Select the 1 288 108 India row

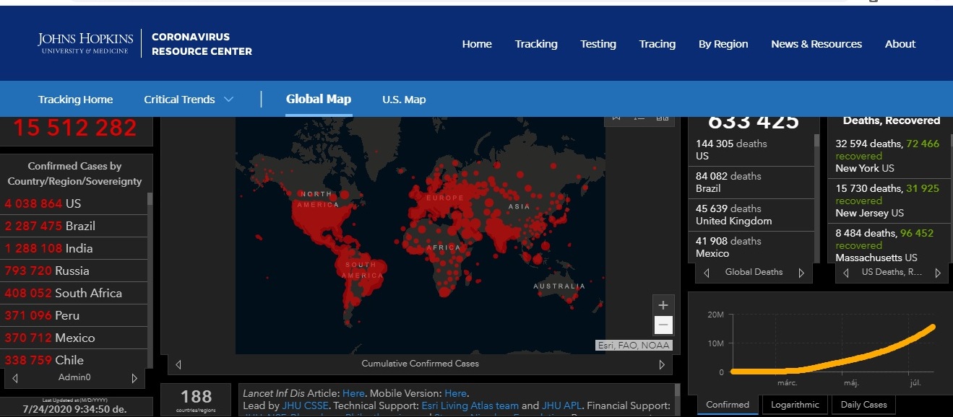tap(74, 248)
